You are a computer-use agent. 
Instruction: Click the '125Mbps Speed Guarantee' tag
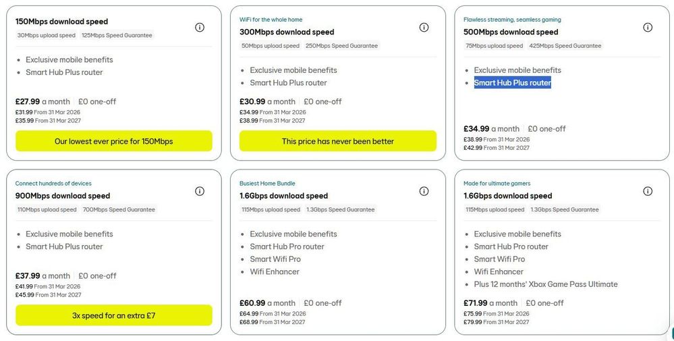[117, 35]
